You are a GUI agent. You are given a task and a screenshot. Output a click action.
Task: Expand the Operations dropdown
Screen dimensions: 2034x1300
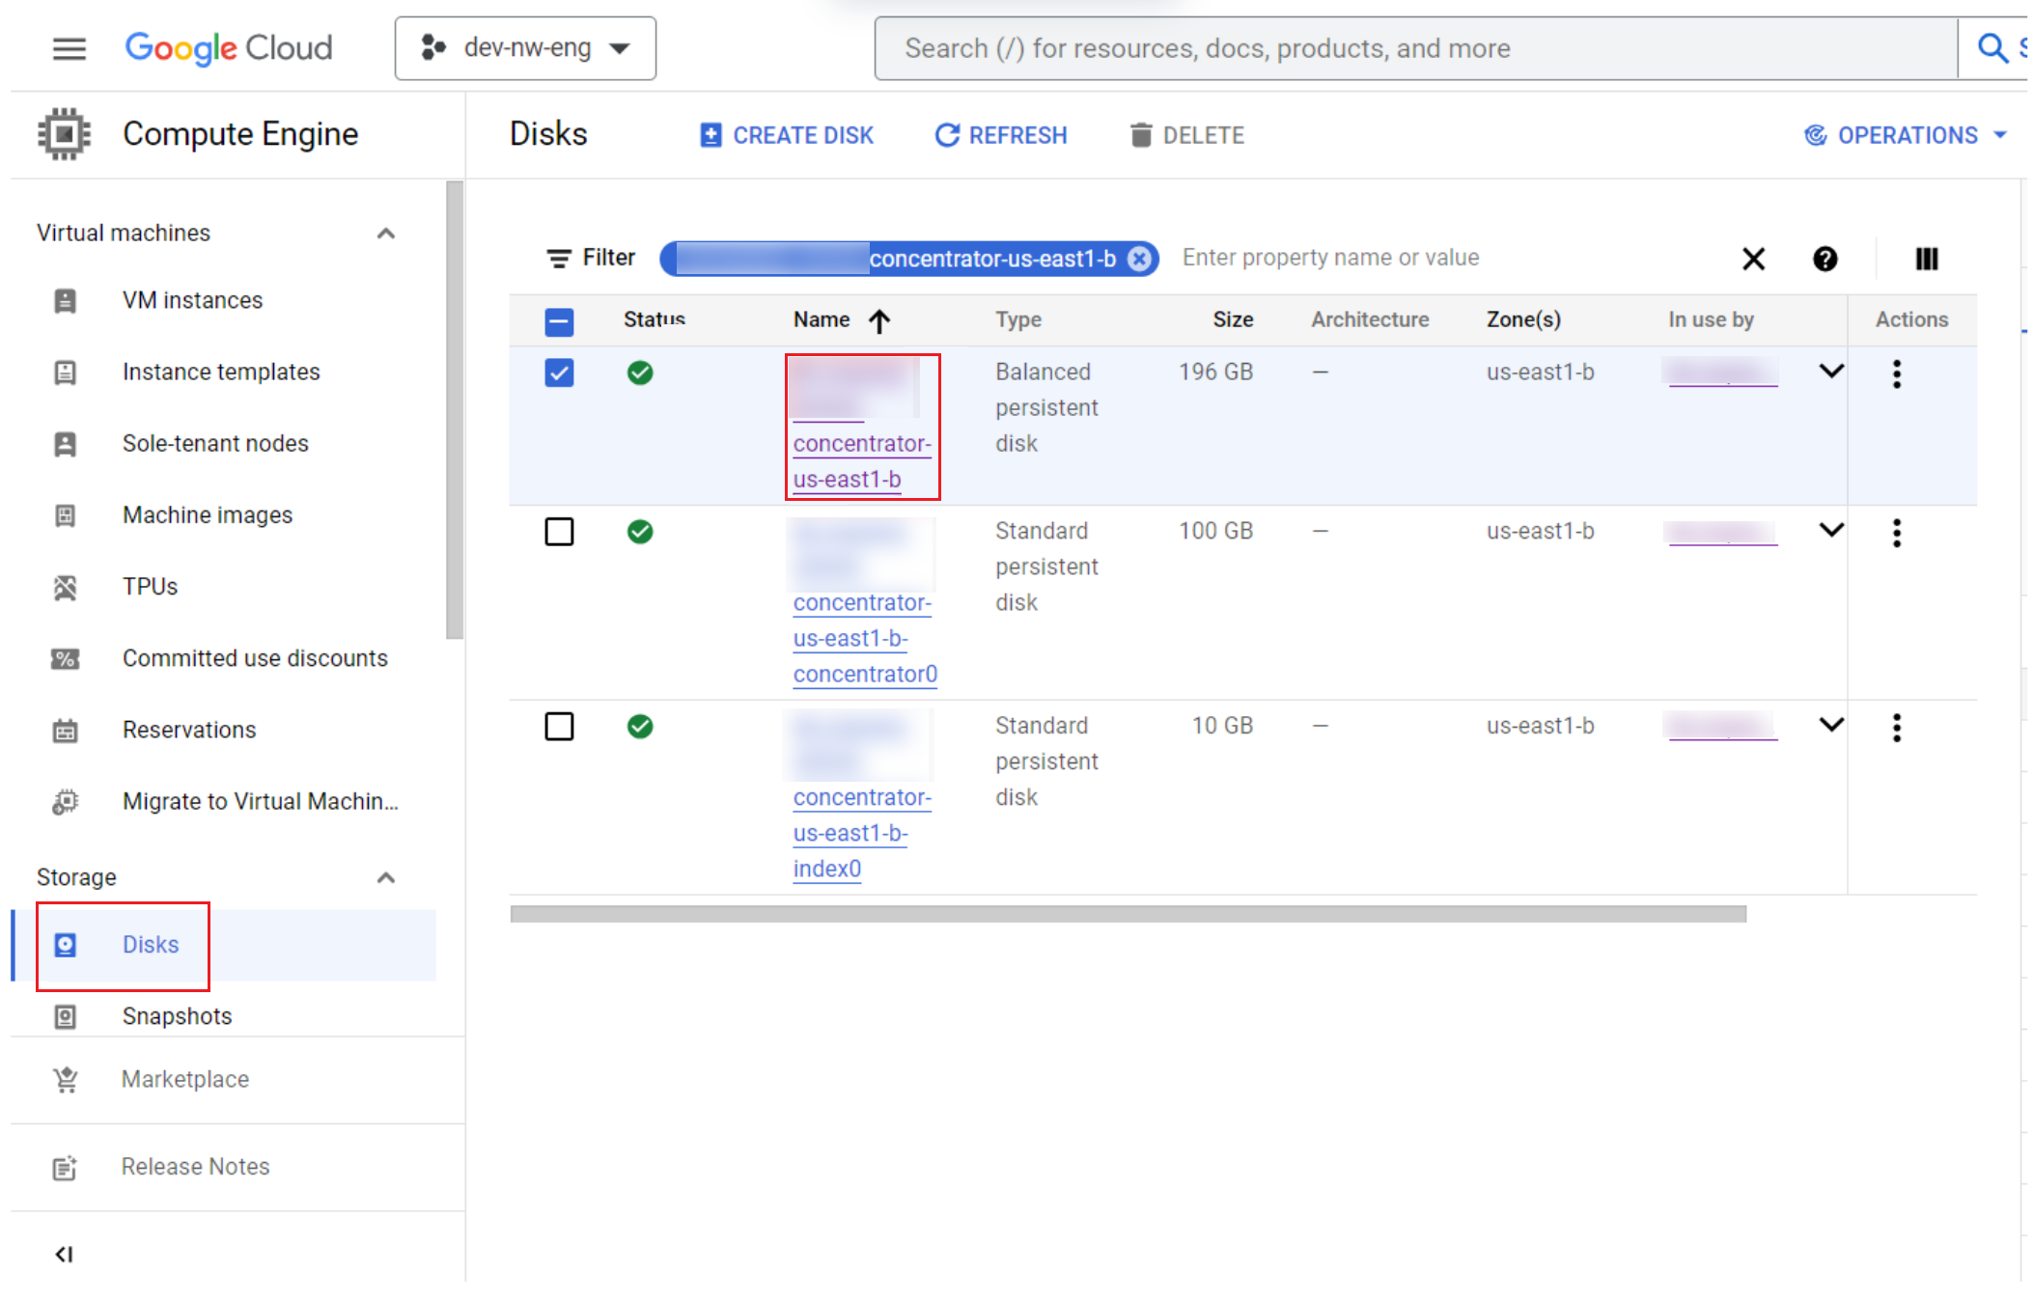(x=1906, y=136)
